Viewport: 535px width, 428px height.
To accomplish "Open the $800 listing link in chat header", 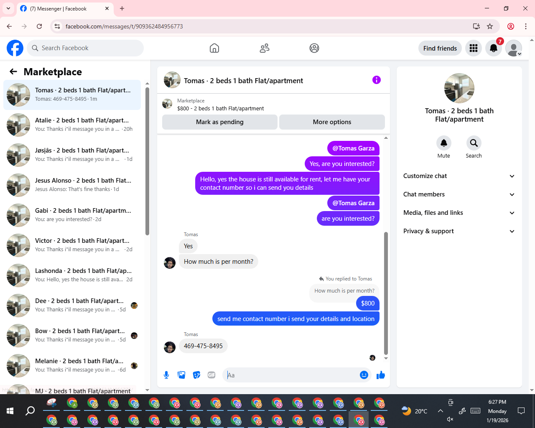I will click(220, 108).
